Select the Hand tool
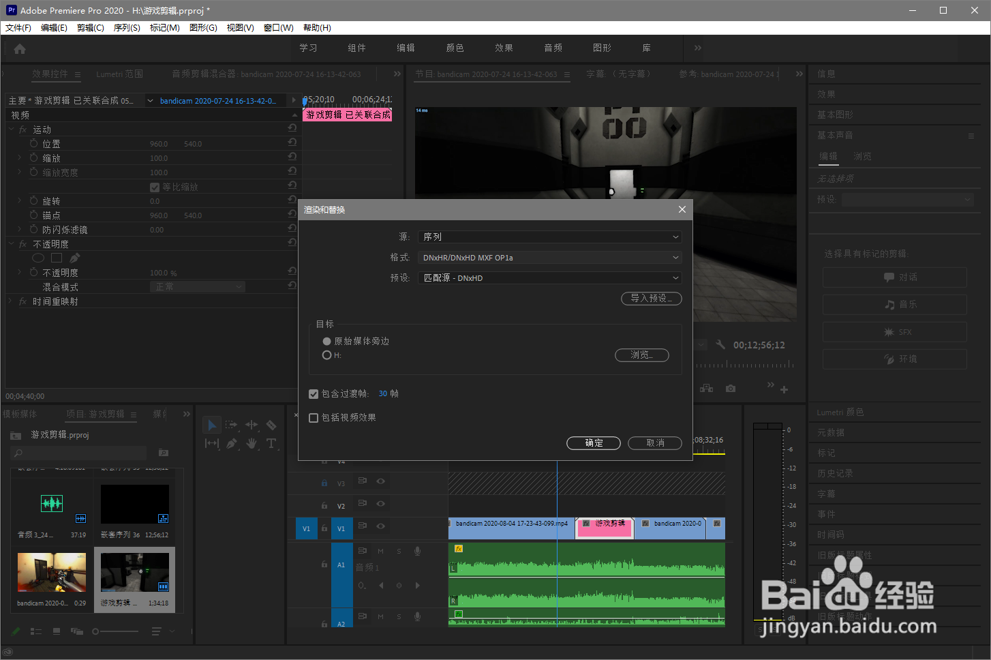 click(251, 443)
